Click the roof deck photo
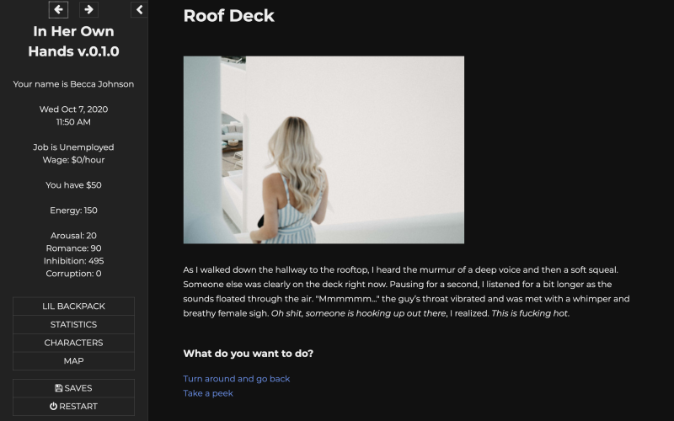 [x=324, y=150]
